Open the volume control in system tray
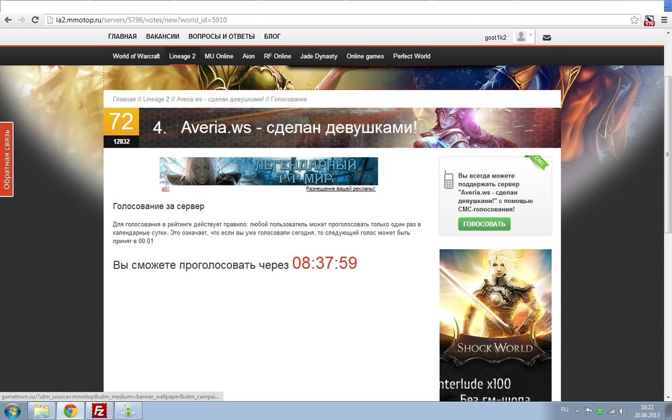 point(622,411)
